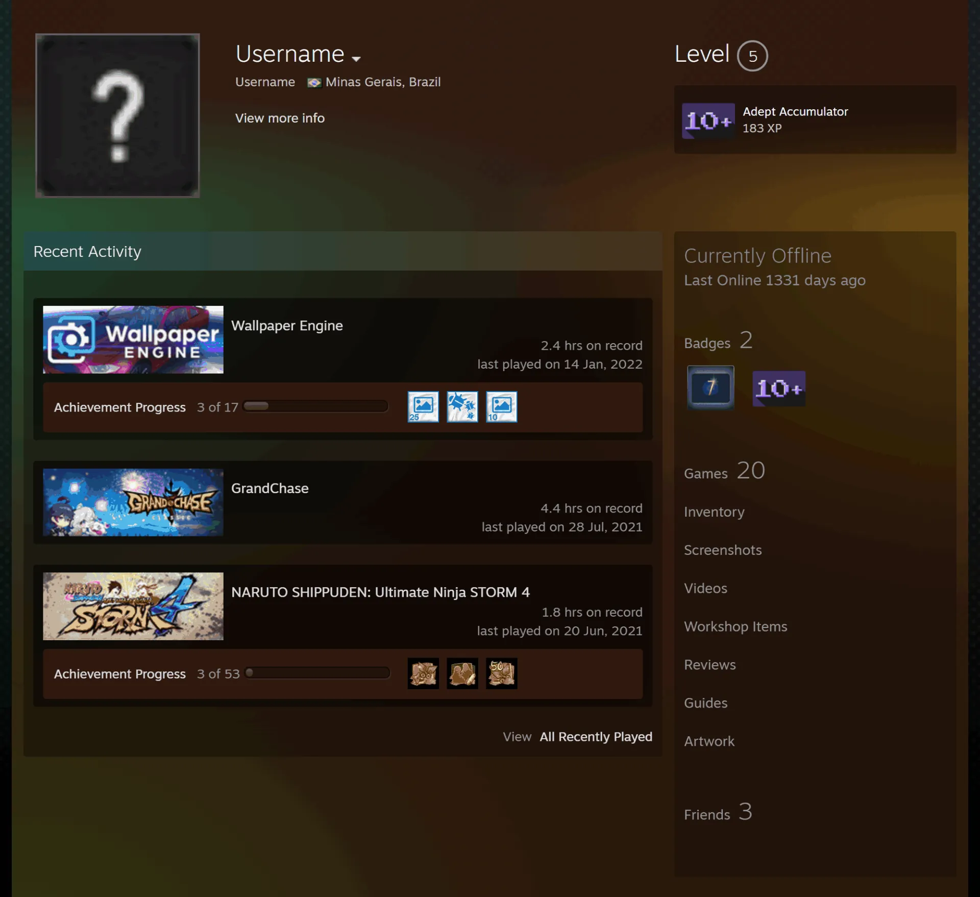Open the Username dropdown arrow
Image resolution: width=980 pixels, height=897 pixels.
[x=356, y=59]
